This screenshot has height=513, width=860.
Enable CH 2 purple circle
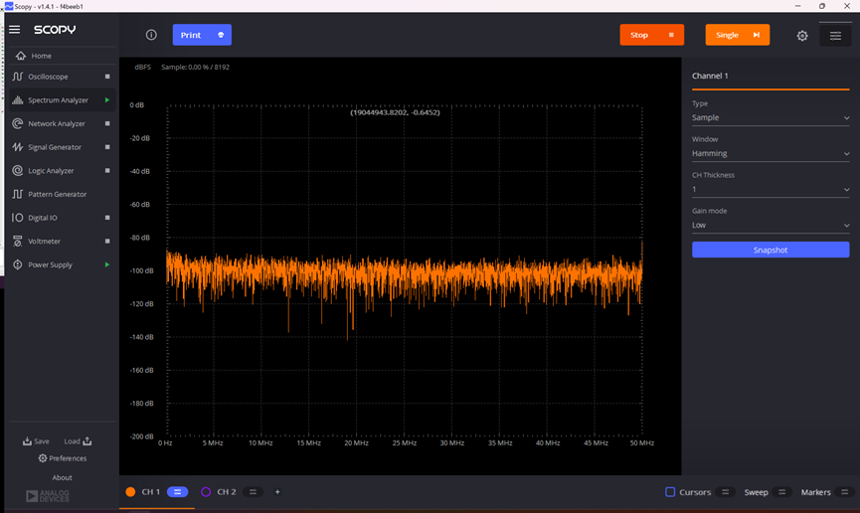click(206, 492)
